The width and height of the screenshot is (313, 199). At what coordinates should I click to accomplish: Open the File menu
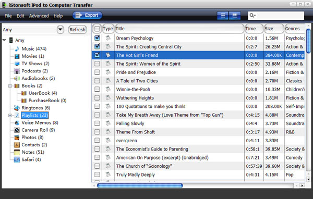pos(8,16)
